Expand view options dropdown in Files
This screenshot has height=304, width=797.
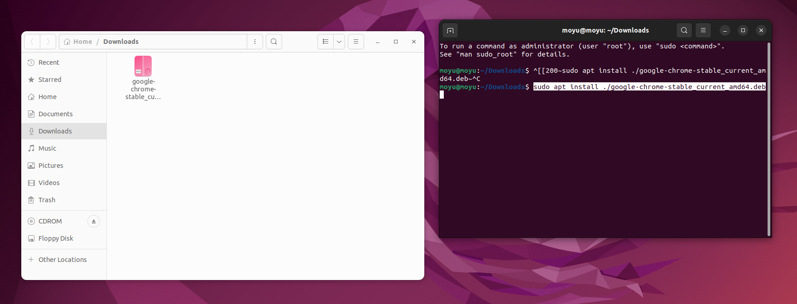(x=339, y=42)
